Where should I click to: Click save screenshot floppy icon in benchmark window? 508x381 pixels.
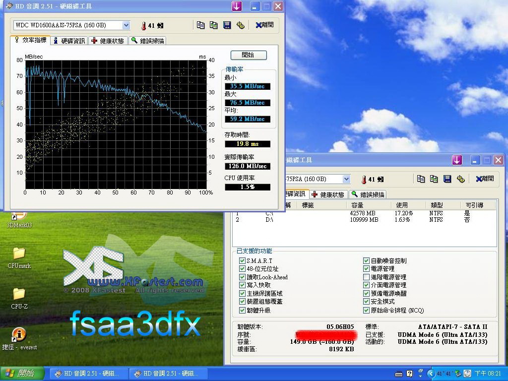click(227, 25)
